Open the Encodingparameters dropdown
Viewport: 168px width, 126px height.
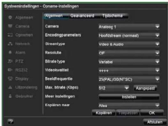pos(129,35)
